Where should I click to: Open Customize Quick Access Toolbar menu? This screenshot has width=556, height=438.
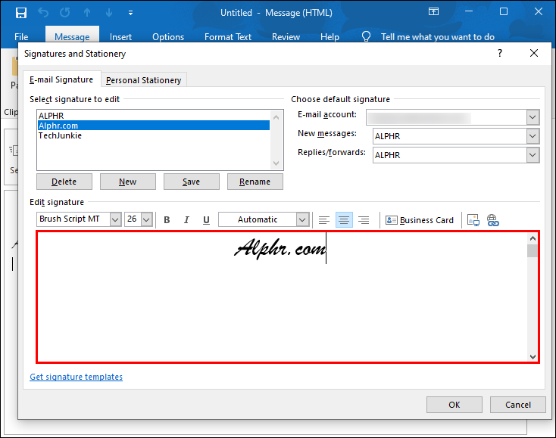coord(130,13)
